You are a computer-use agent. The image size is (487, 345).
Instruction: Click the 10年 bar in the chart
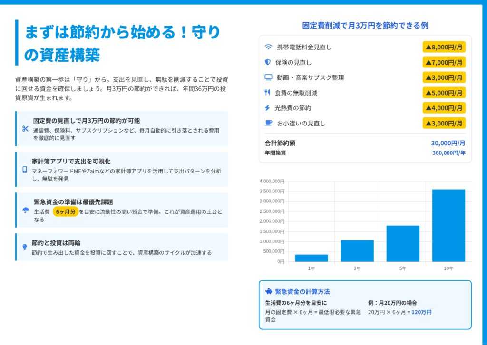[x=448, y=225]
